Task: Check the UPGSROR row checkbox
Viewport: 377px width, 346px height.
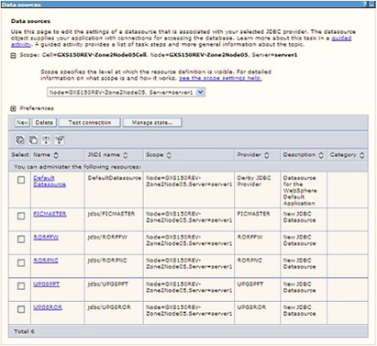Action: pos(21,309)
